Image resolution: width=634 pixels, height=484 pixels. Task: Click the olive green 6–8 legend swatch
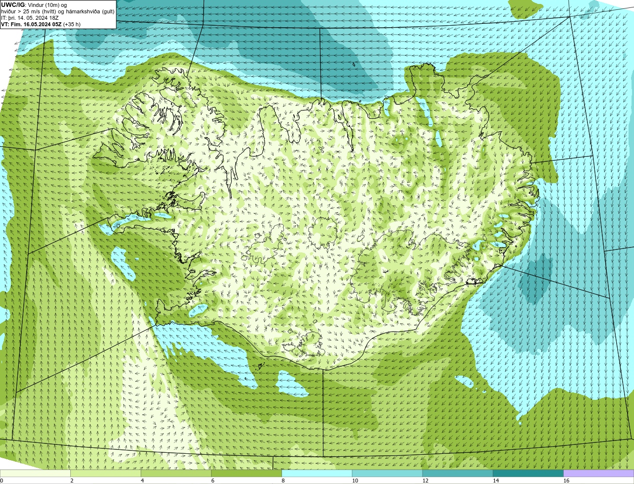(x=246, y=474)
